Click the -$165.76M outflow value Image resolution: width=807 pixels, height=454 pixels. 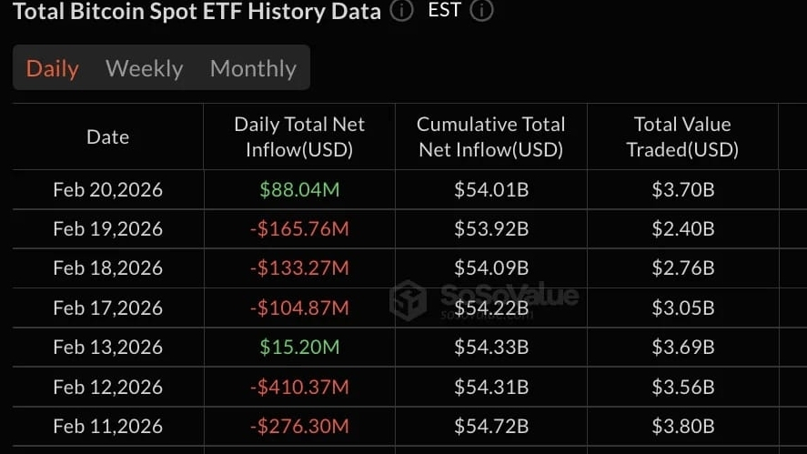(299, 229)
